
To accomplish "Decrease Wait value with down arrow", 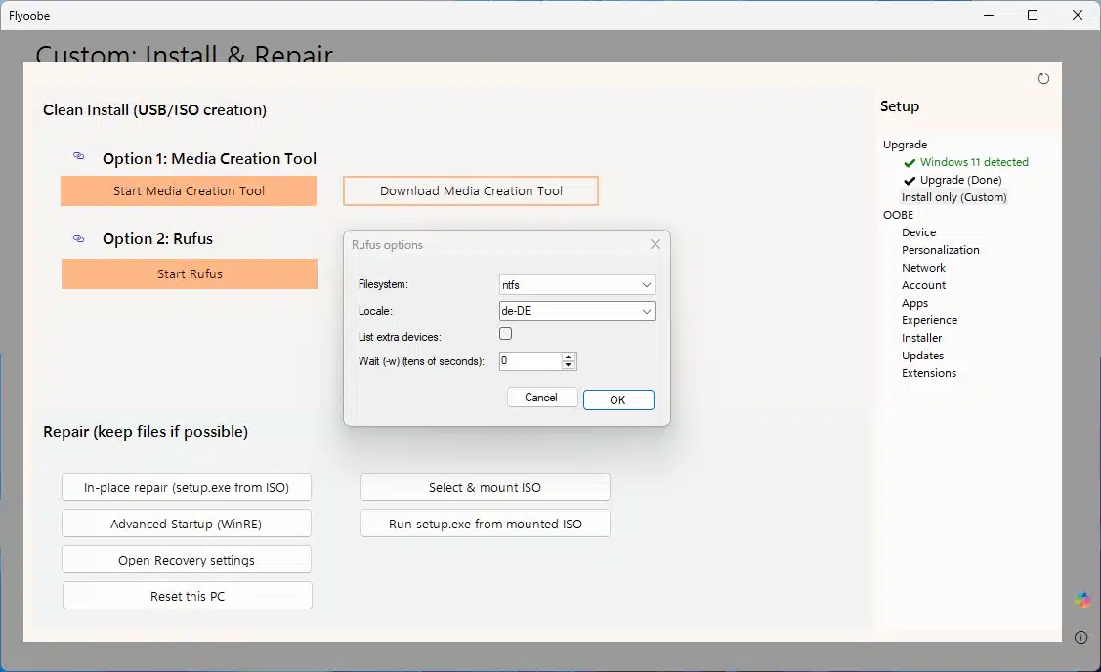I will pos(569,365).
